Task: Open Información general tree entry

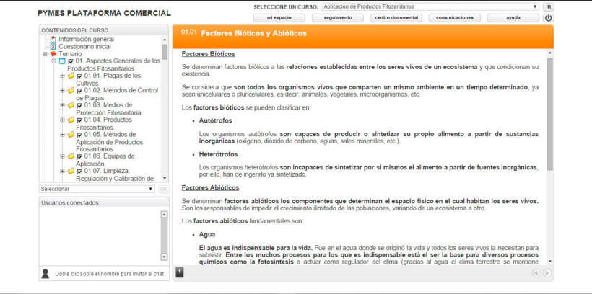Action: pos(86,39)
